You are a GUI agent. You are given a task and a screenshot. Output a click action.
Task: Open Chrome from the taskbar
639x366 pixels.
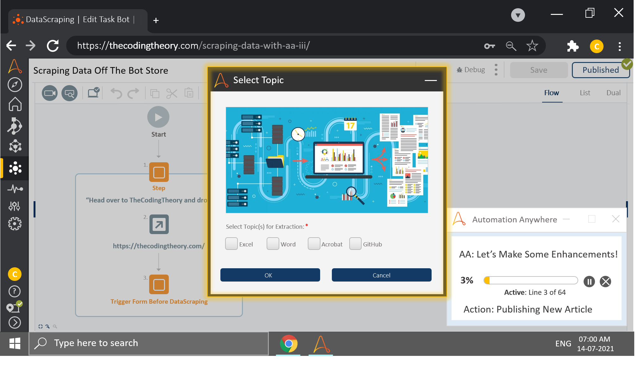[x=288, y=344]
